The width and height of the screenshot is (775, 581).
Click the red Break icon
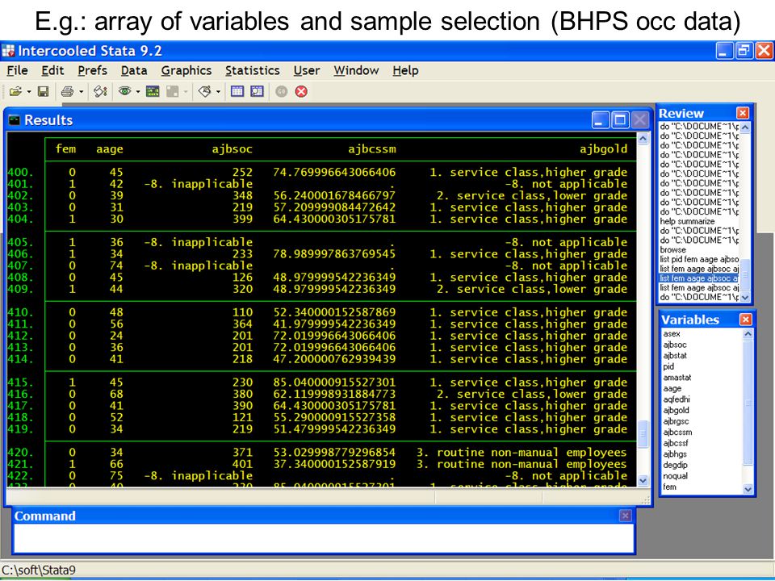tap(301, 91)
